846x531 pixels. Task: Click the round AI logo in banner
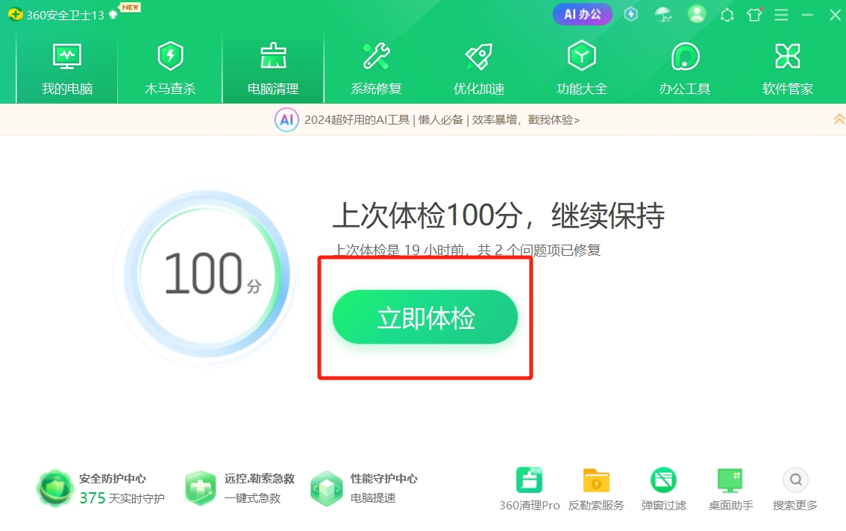[286, 120]
